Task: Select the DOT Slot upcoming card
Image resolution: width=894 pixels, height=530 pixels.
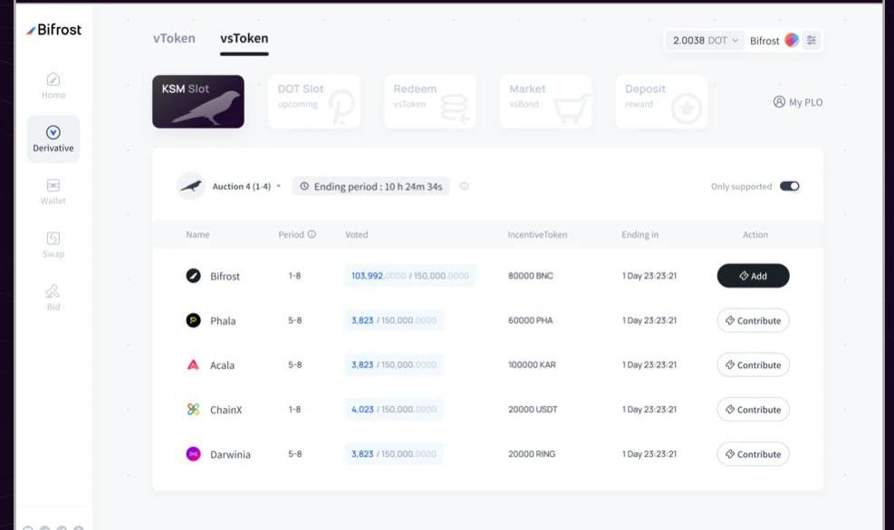Action: coord(314,101)
